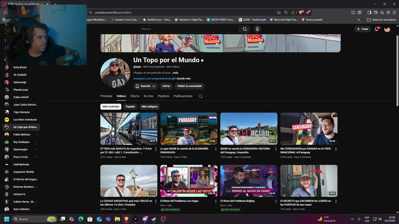399x224 pixels.
Task: Click the YouTube search magnifier button
Action: pos(245,29)
